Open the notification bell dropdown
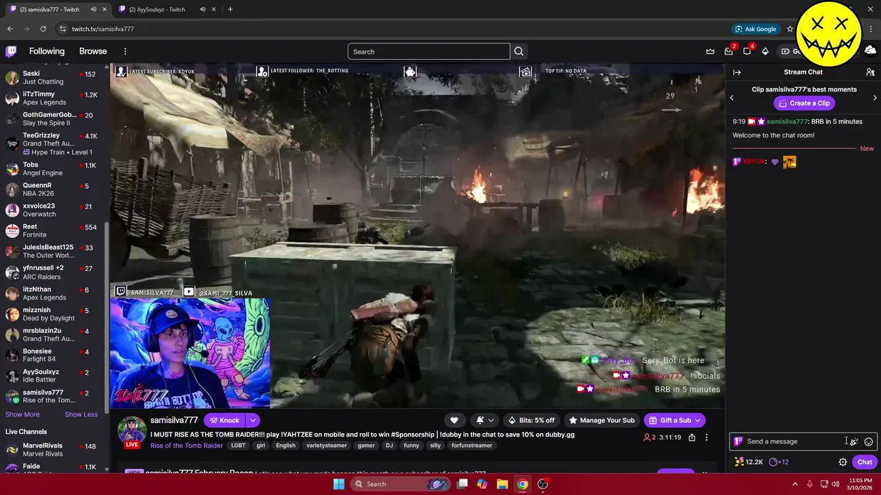 click(x=485, y=420)
